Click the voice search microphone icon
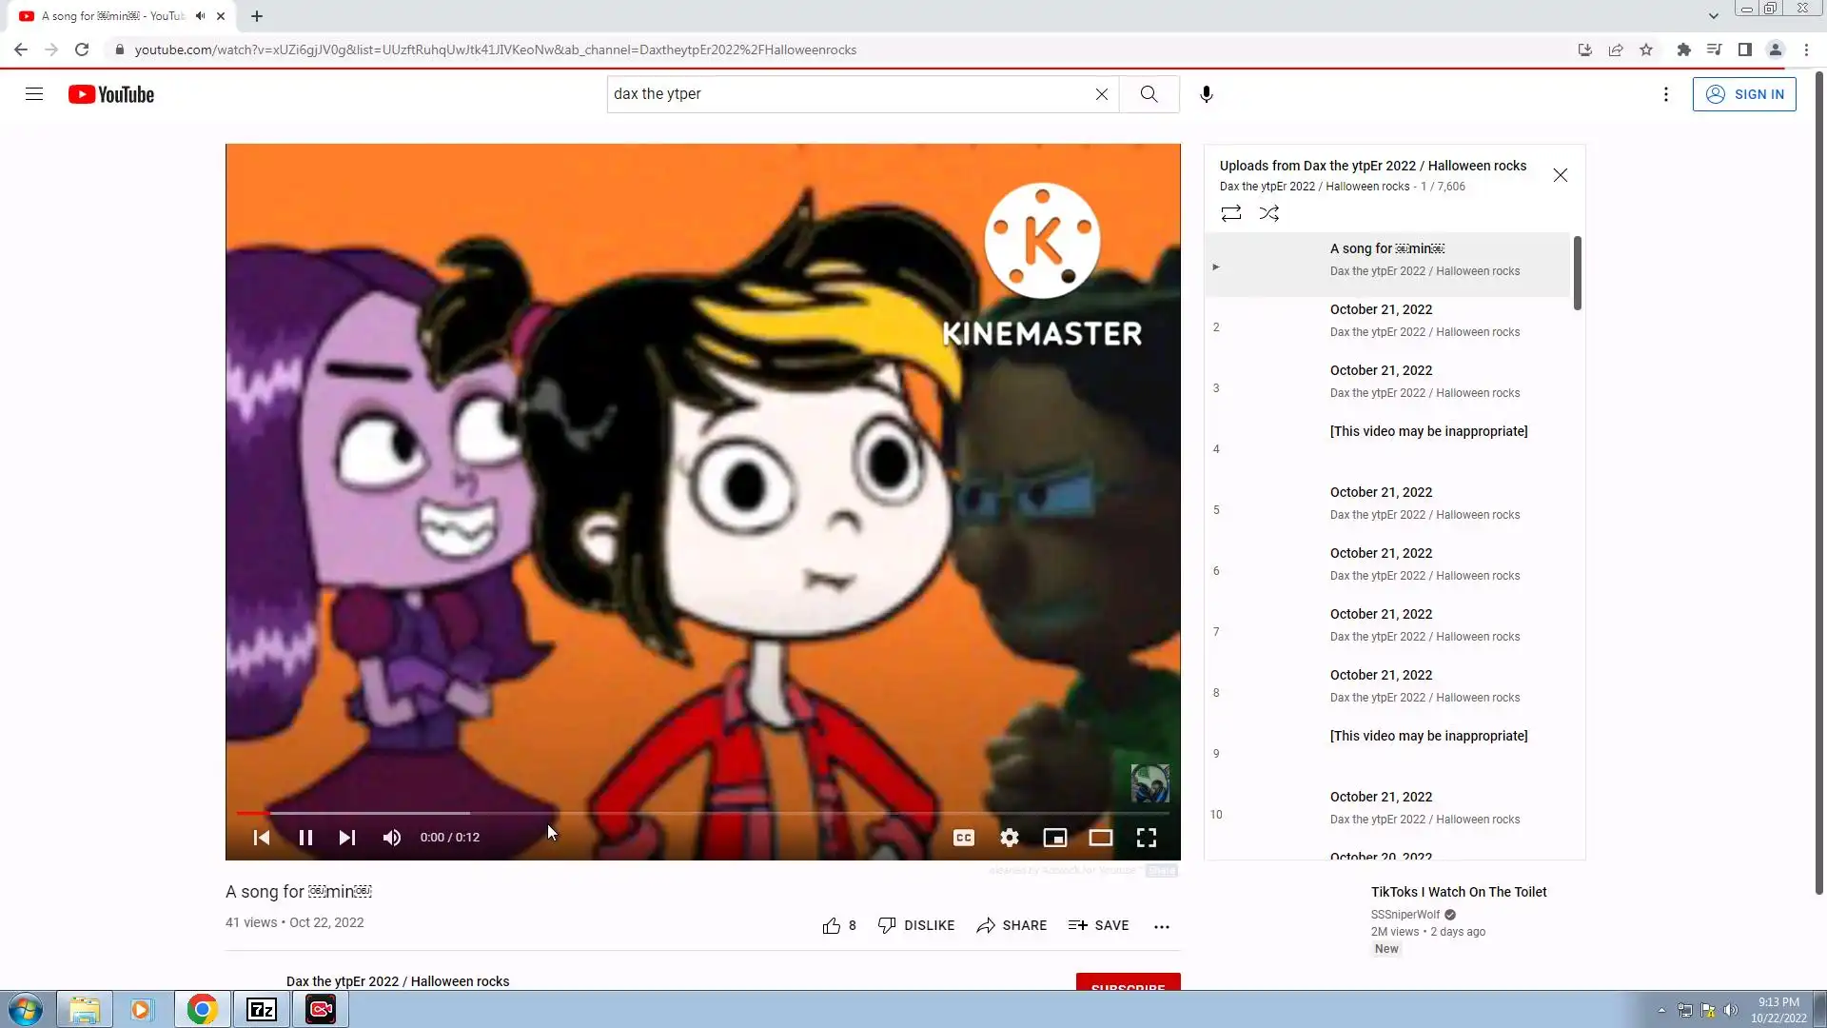The height and width of the screenshot is (1028, 1827). pos(1206,94)
